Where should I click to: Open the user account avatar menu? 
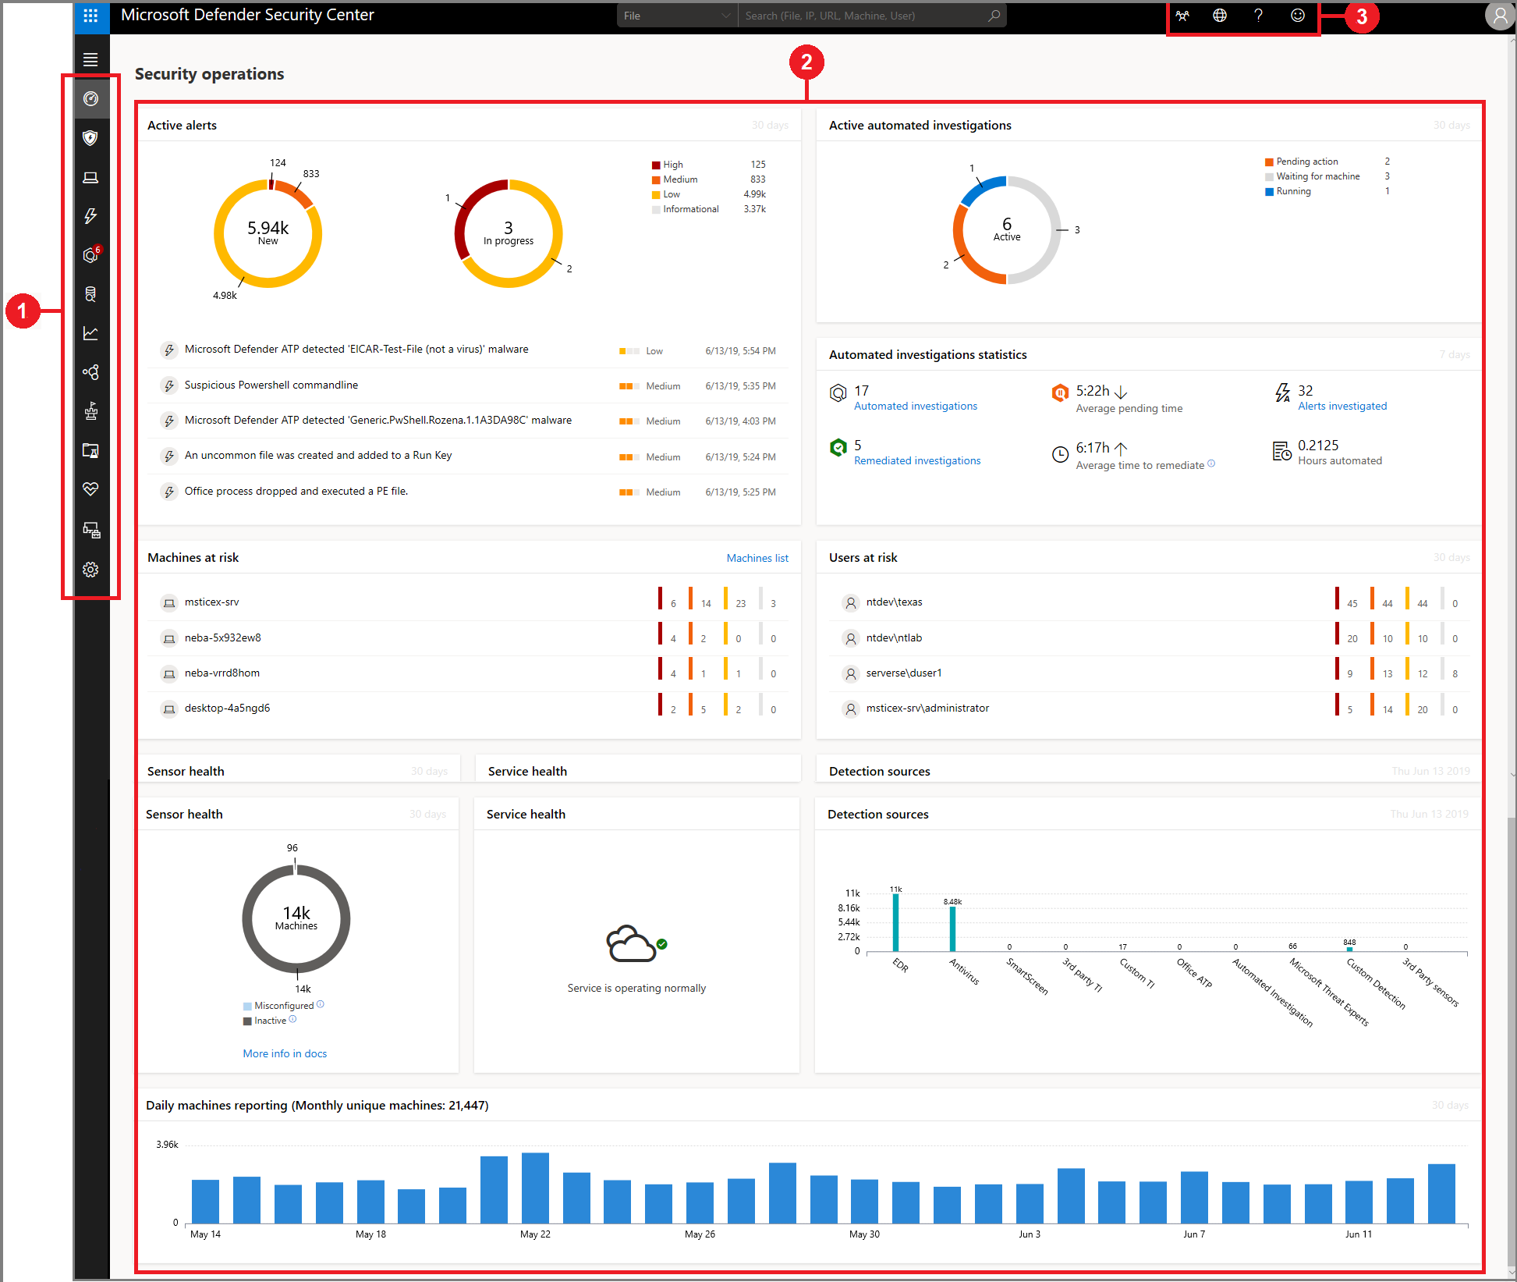[x=1499, y=16]
